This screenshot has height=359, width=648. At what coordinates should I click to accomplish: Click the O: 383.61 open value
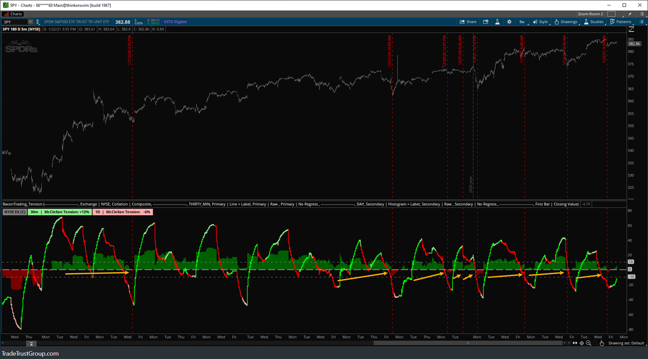coord(87,29)
